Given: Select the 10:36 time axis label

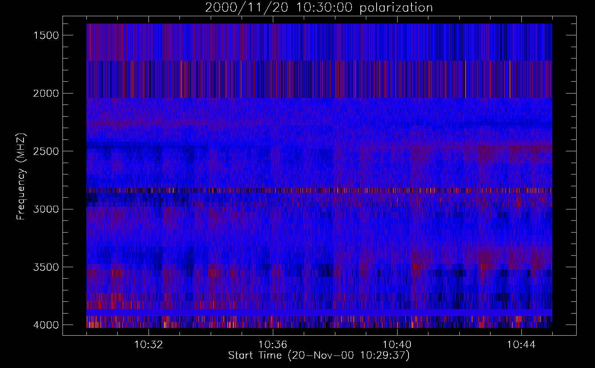Looking at the screenshot, I should tap(273, 345).
